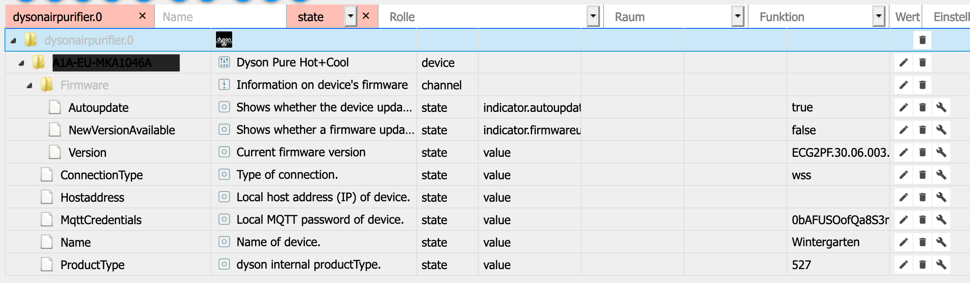Image resolution: width=970 pixels, height=283 pixels.
Task: Click 'Information on device's firmware' text
Action: tap(322, 85)
